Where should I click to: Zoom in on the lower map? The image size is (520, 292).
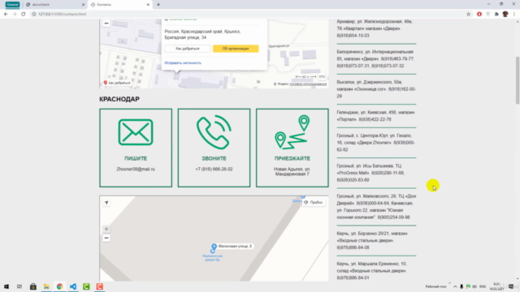click(x=106, y=229)
